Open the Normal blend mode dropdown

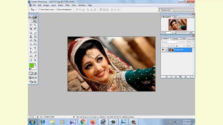tap(170, 42)
